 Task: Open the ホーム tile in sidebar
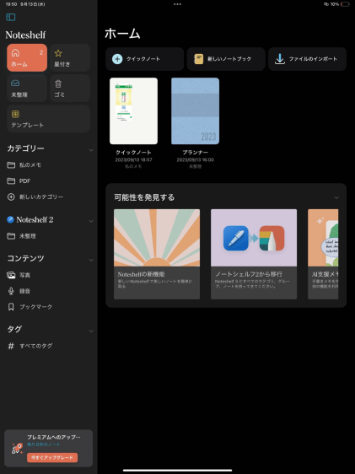(27, 57)
